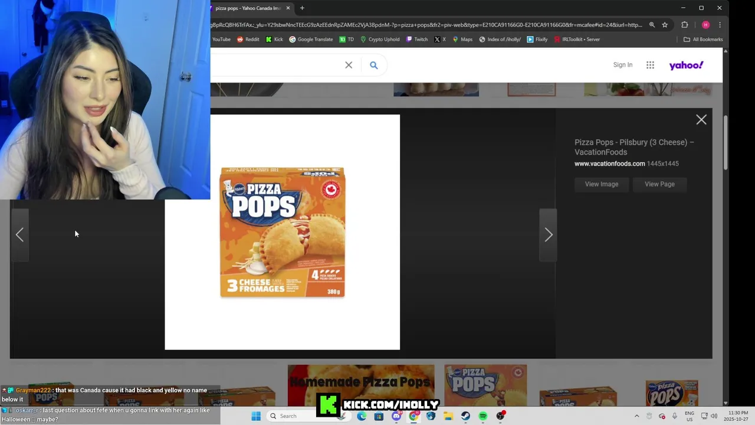Viewport: 755px width, 425px height.
Task: Click the browser address bar URL
Action: pyautogui.click(x=426, y=25)
